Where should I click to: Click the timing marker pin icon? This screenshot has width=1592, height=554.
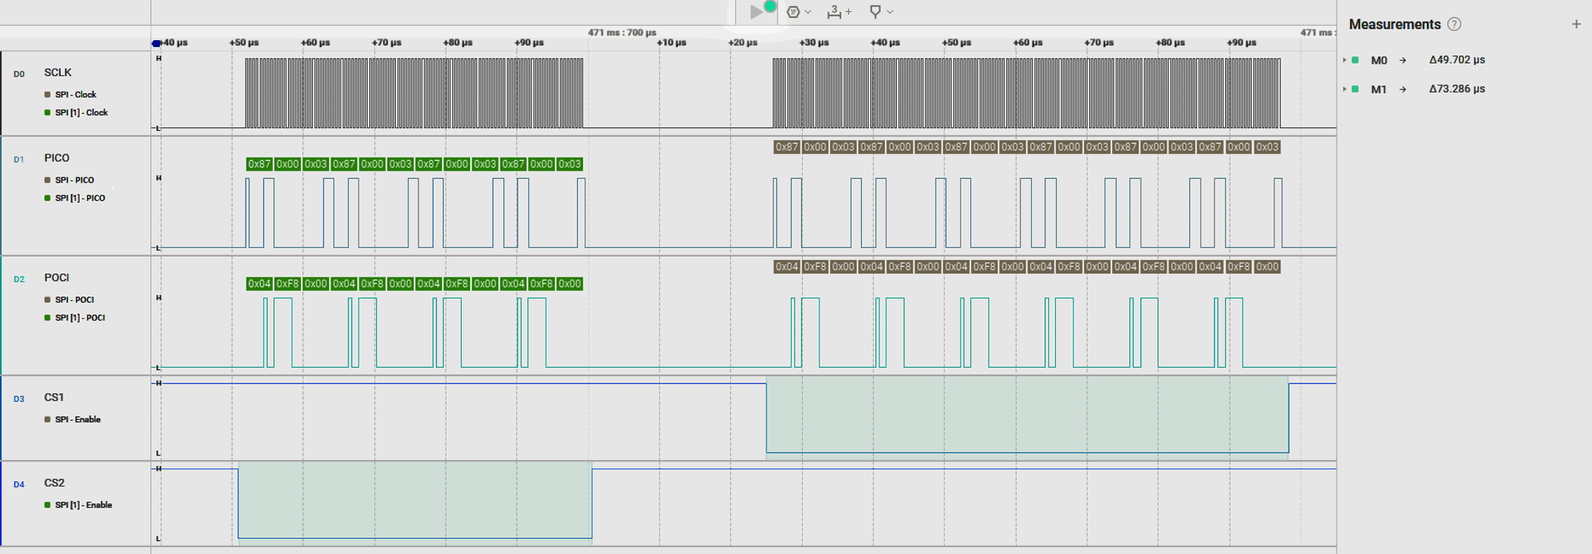[x=875, y=12]
